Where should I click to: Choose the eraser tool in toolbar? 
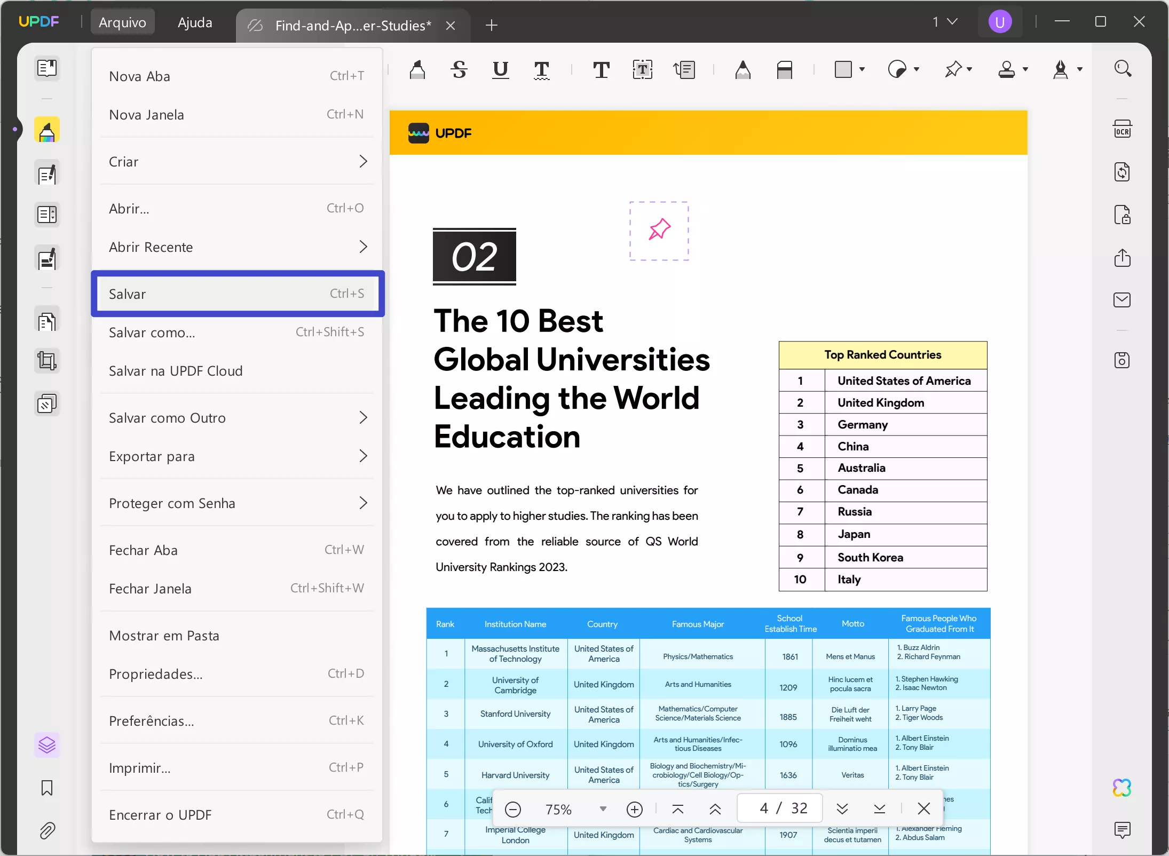pyautogui.click(x=784, y=69)
